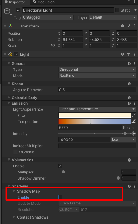138x224 pixels.
Task: Open the GameObject cube icon picker
Action: tap(7, 11)
